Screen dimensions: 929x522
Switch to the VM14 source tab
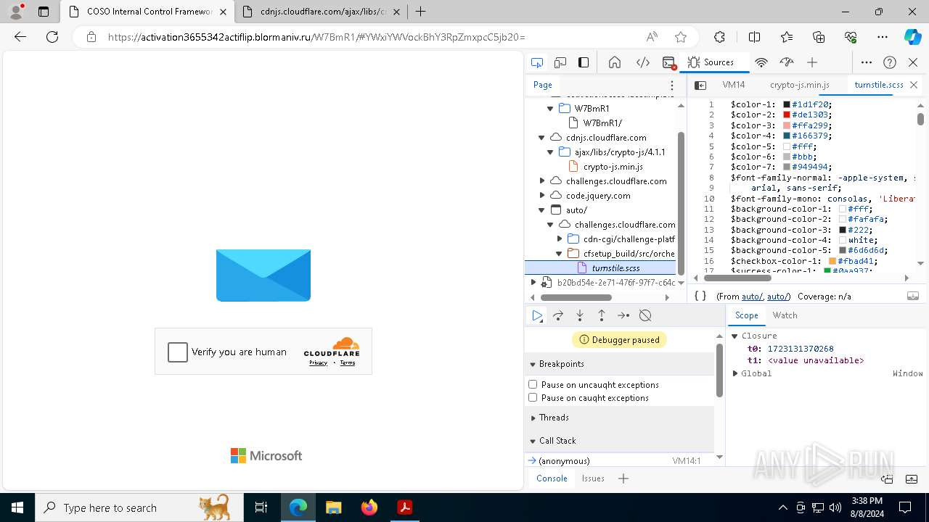pos(733,85)
